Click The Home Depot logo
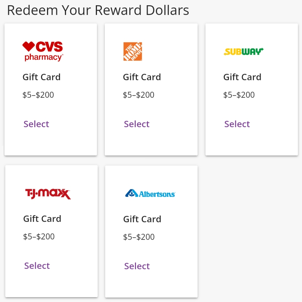This screenshot has height=302, width=302. 133,51
